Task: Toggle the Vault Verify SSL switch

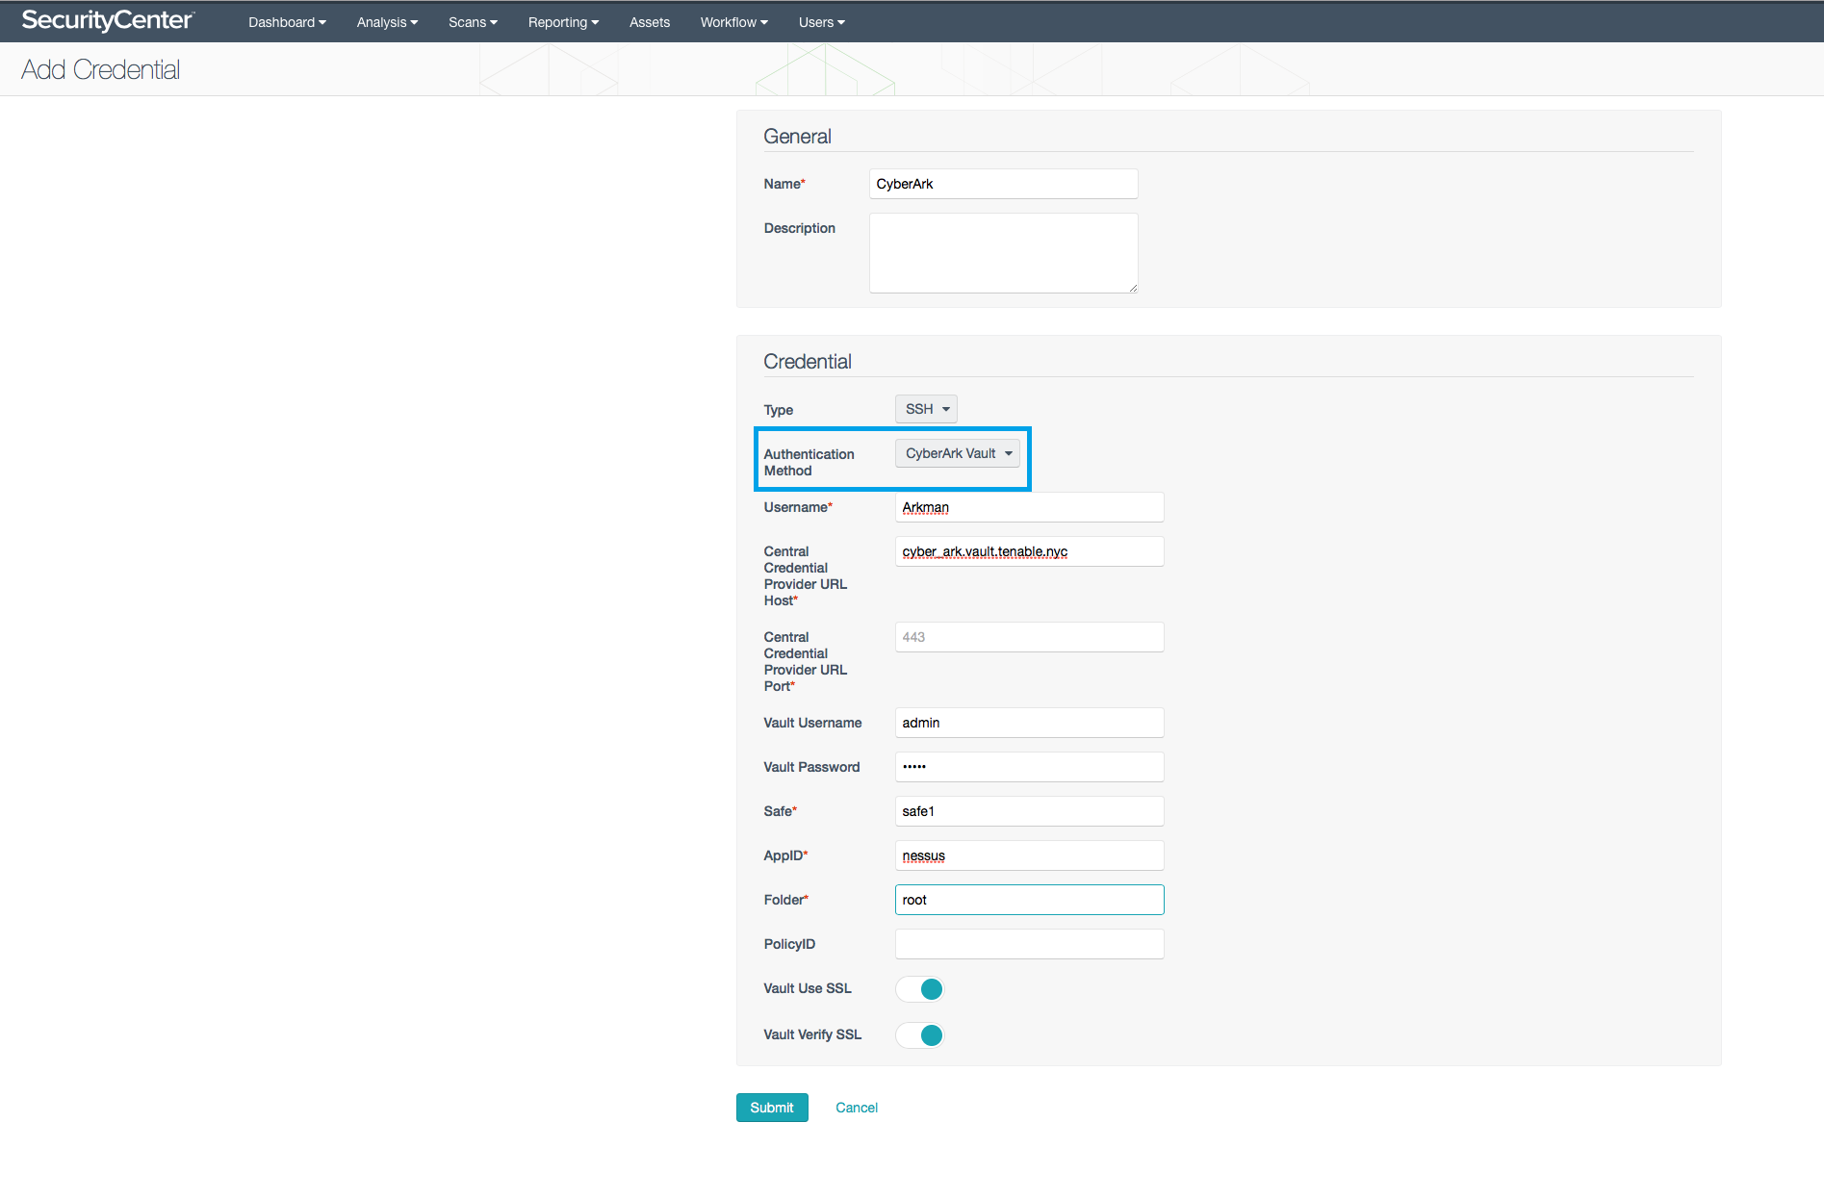Action: (x=920, y=1035)
